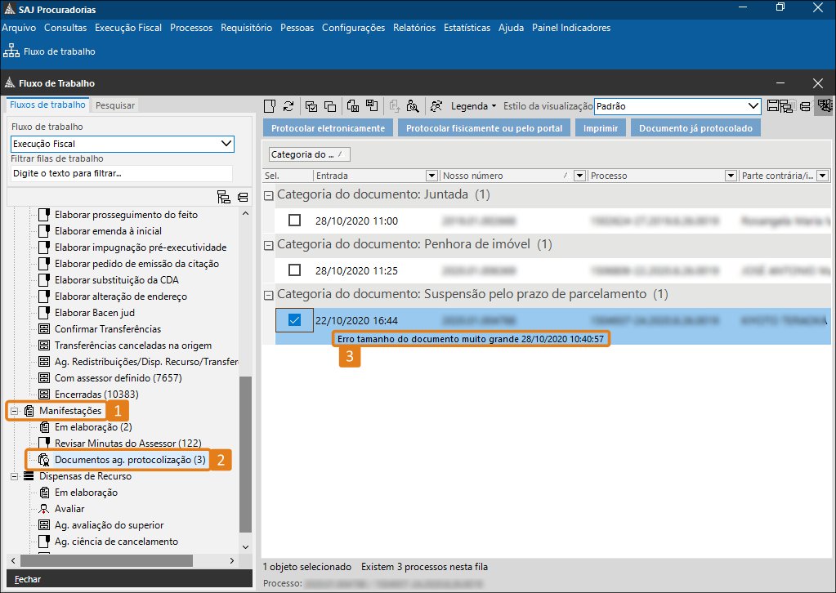Screen dimensions: 836x593
Task: Click the Fluxo de trabalho hierarchy icon
Action: coord(12,51)
